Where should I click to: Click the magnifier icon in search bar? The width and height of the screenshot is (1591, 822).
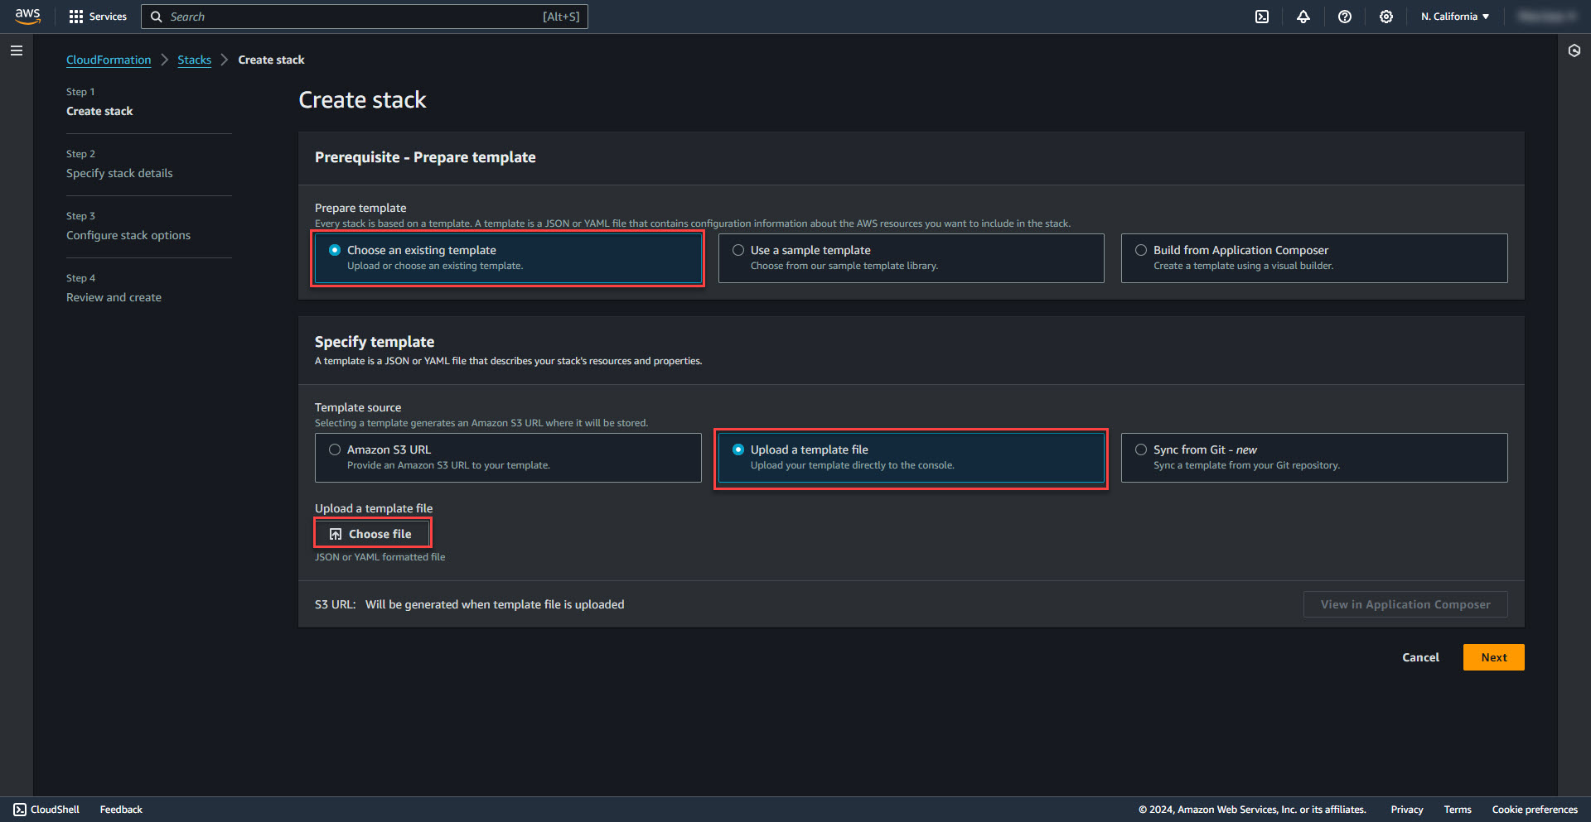[x=156, y=17]
